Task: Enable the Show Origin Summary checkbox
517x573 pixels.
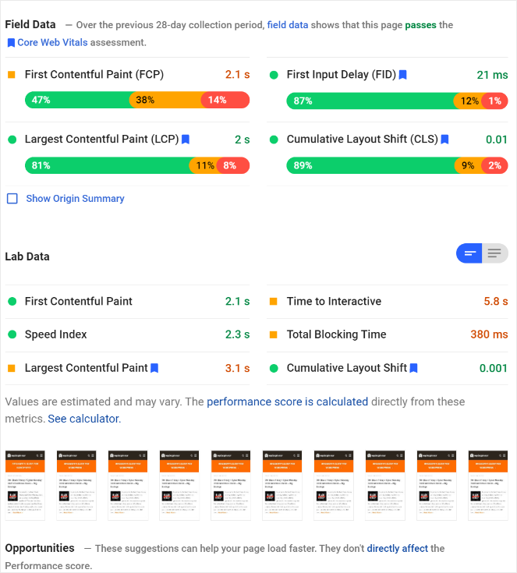Action: [12, 199]
